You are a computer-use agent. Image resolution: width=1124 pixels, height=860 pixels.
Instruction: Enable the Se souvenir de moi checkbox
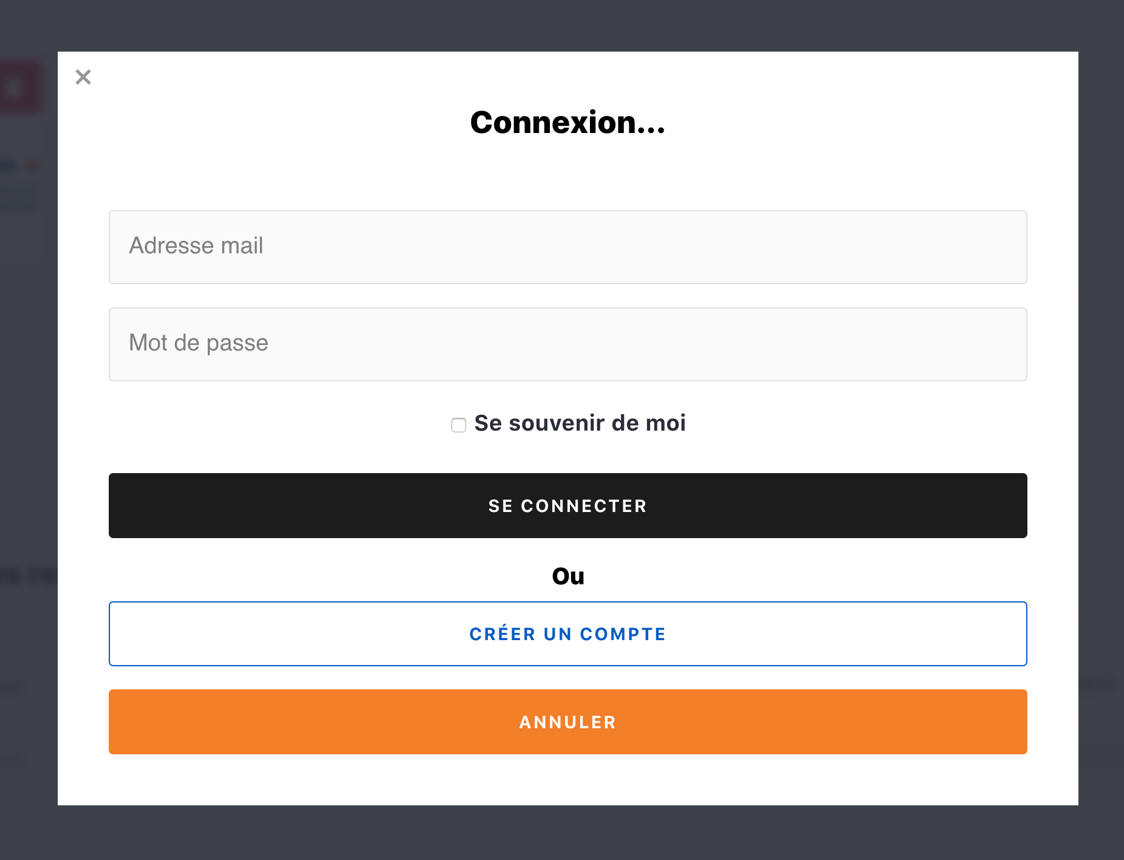(459, 425)
